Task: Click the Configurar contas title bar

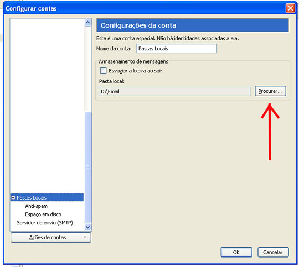Action: [x=145, y=8]
